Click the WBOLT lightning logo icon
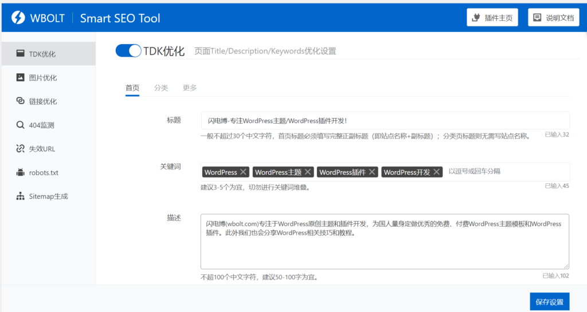This screenshot has width=587, height=312. coord(18,18)
